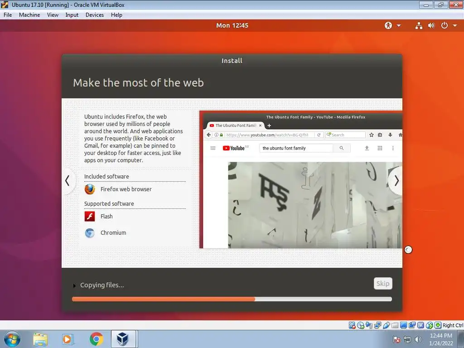
Task: Click the Action Center flag tray icon
Action: [396, 339]
